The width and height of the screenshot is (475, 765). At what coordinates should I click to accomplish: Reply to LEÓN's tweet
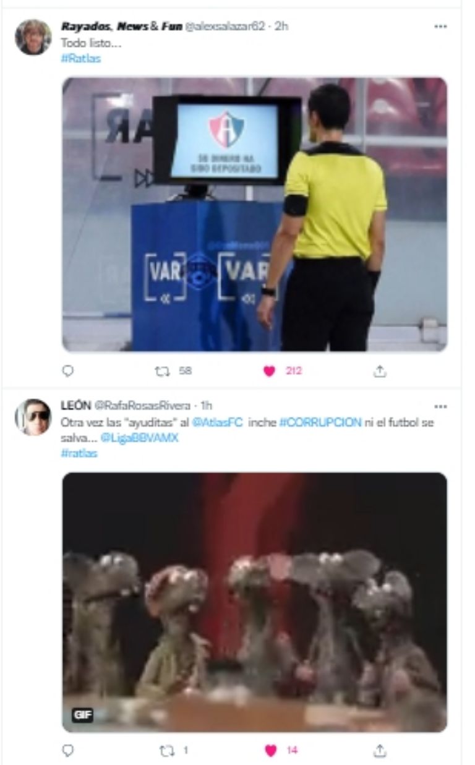point(69,750)
